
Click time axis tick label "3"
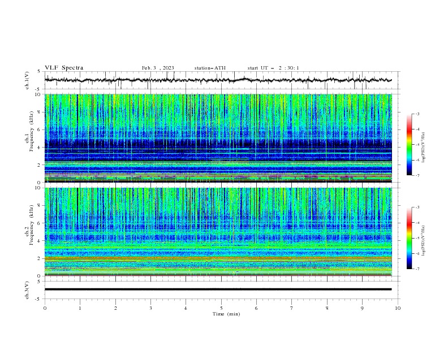coord(150,308)
